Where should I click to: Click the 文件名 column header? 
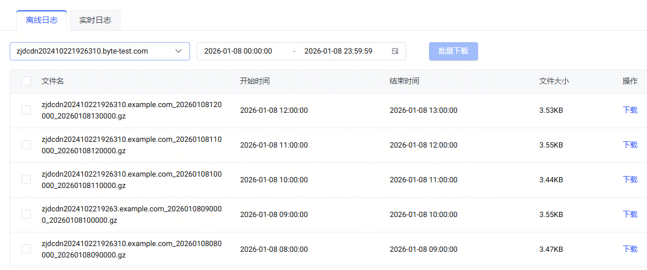[52, 81]
